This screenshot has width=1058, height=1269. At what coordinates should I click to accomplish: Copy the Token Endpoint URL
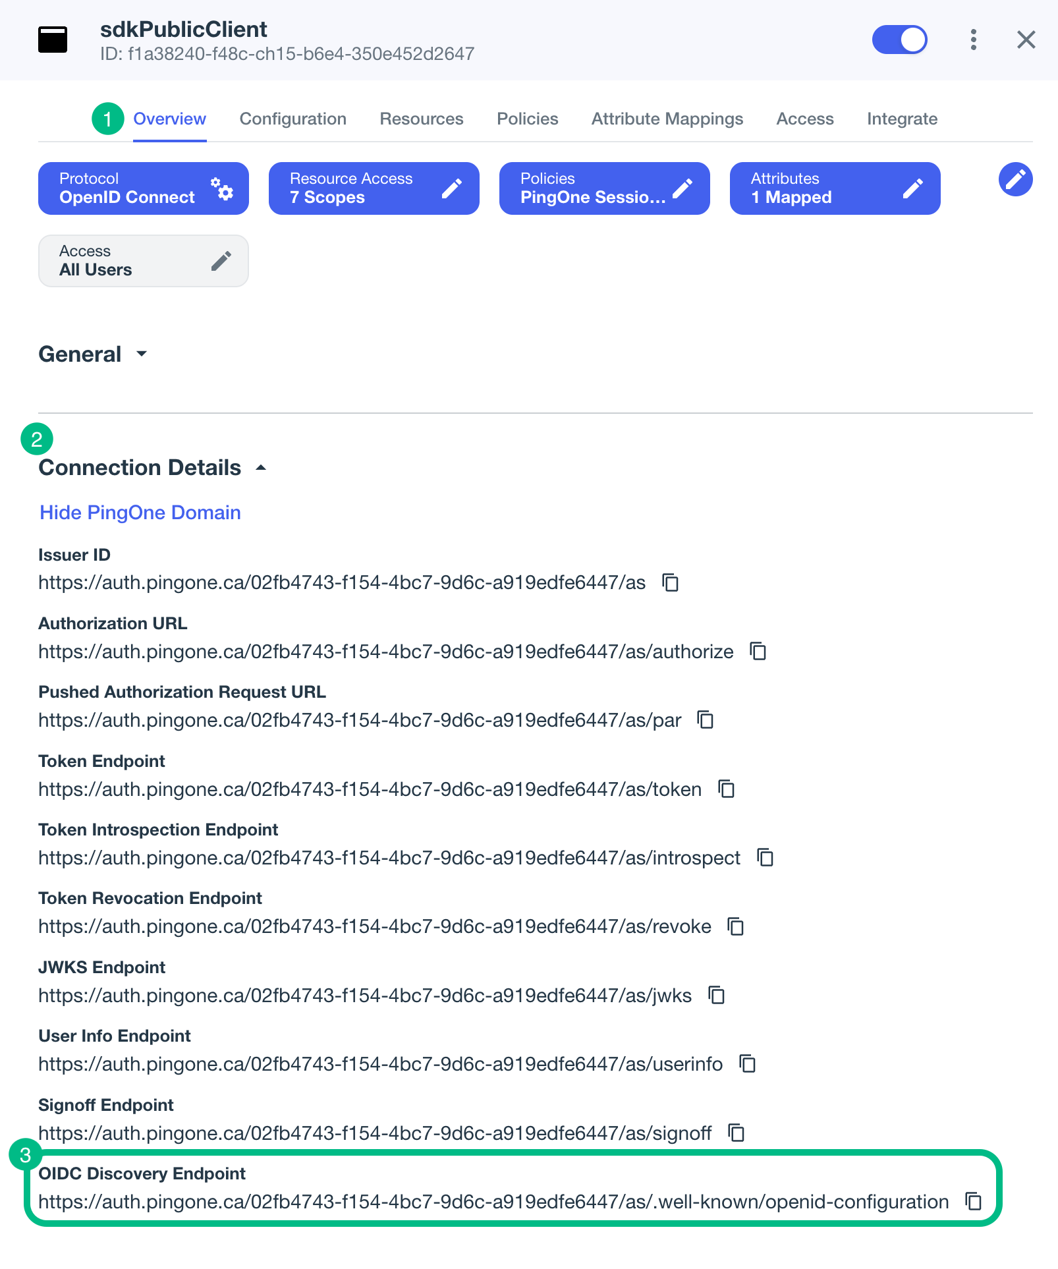click(725, 789)
